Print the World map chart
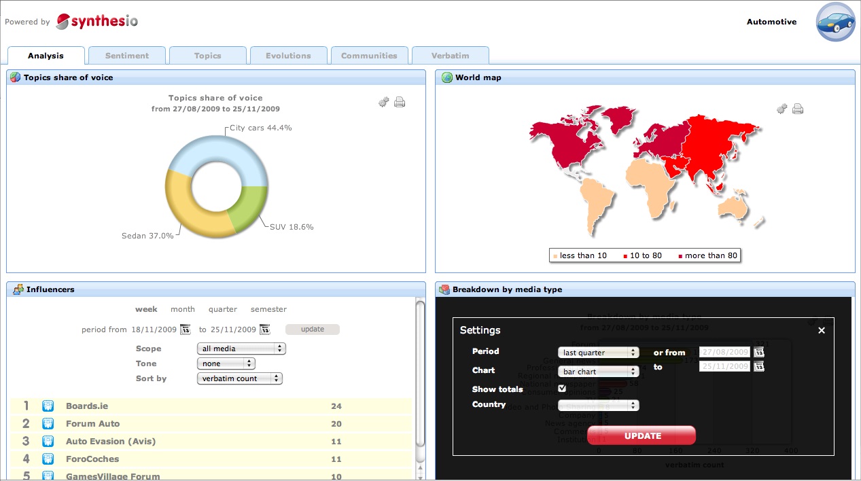This screenshot has height=481, width=861. tap(798, 109)
